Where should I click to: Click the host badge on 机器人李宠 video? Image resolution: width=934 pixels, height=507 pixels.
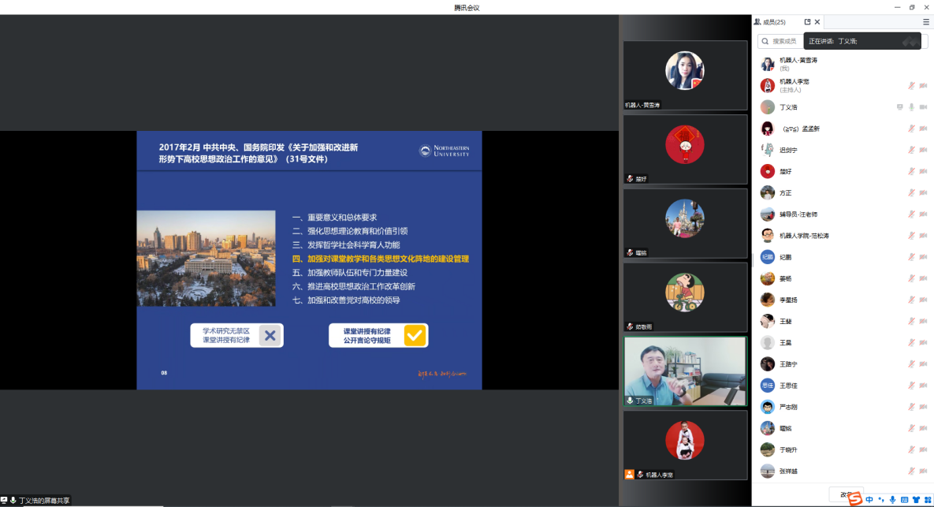pyautogui.click(x=629, y=475)
